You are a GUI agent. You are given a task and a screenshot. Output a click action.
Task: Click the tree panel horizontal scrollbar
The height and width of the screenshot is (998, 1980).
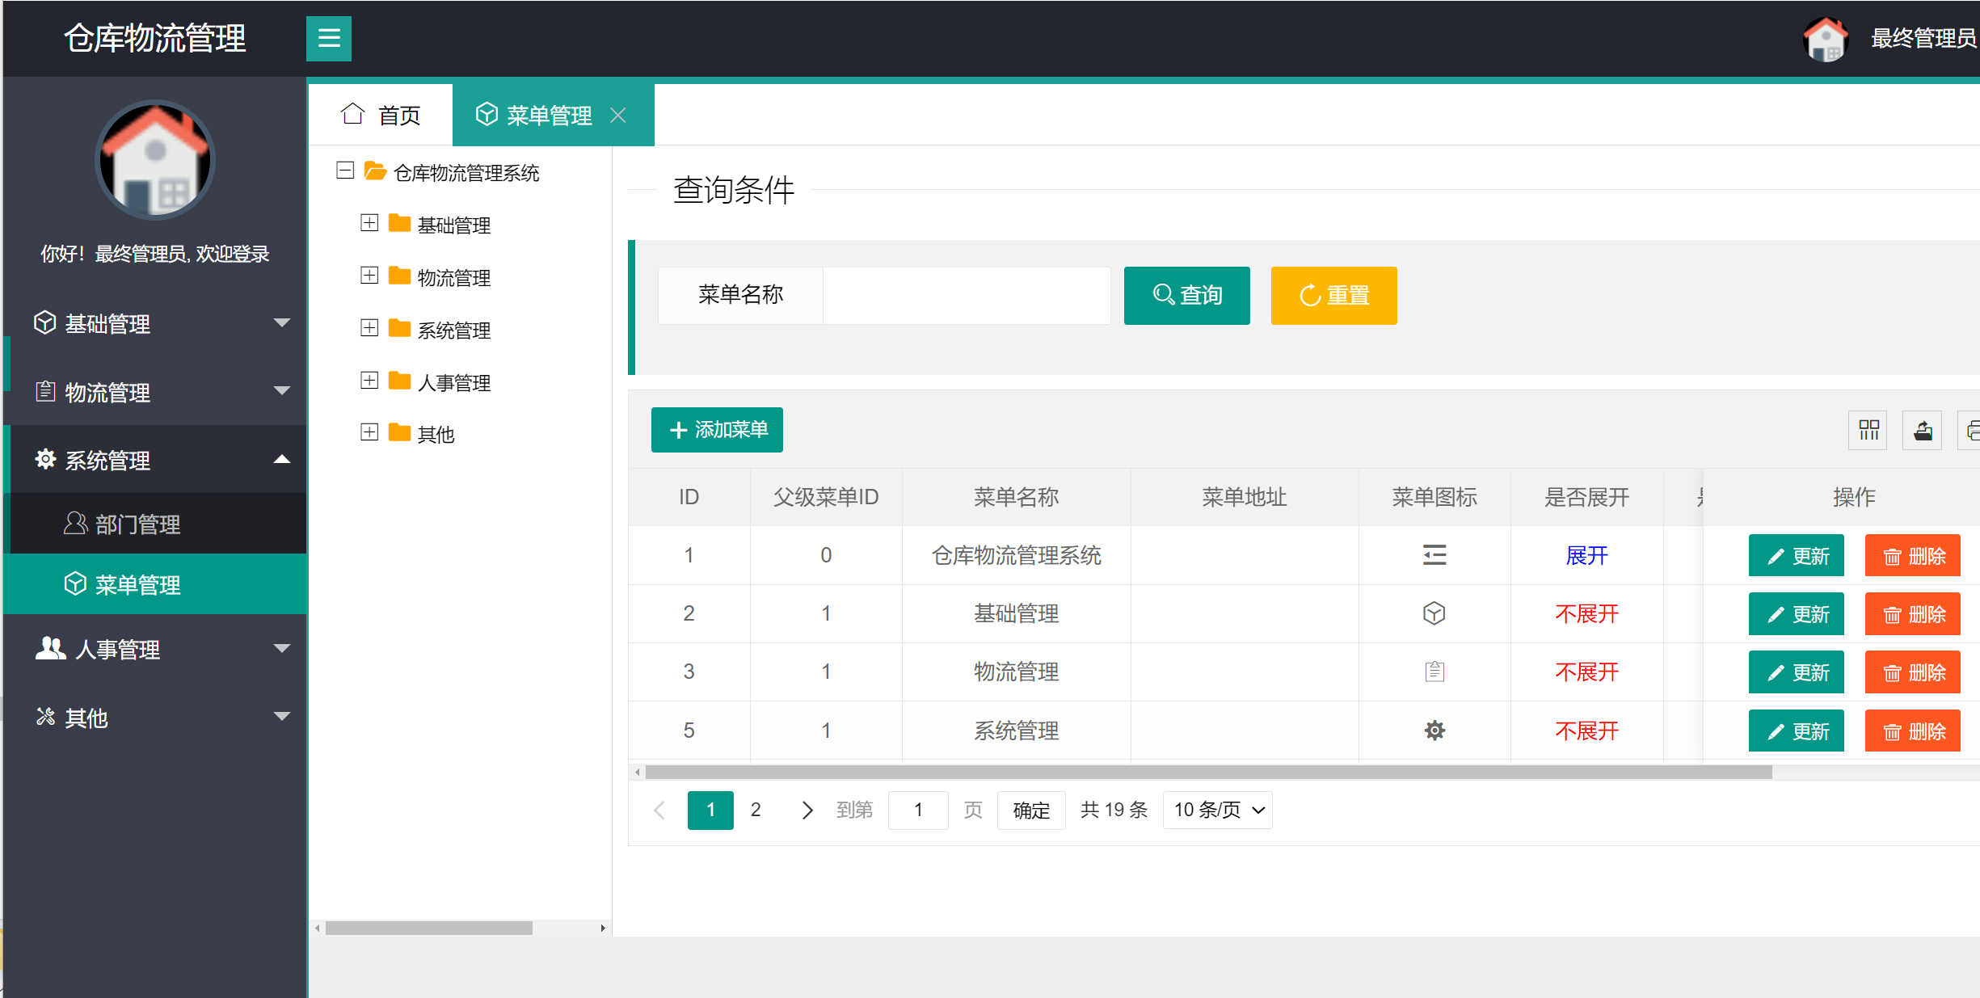(x=428, y=929)
